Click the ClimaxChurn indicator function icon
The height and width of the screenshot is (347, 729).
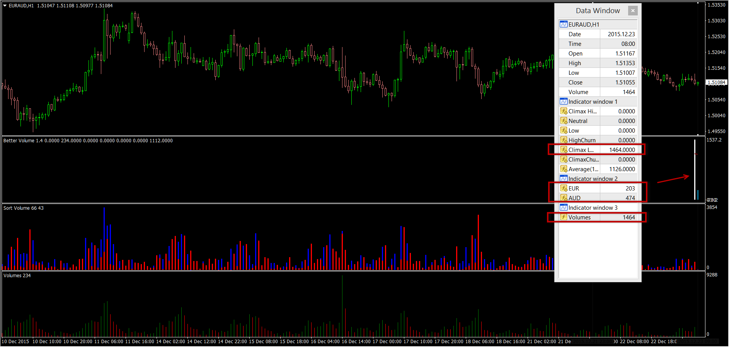click(564, 159)
